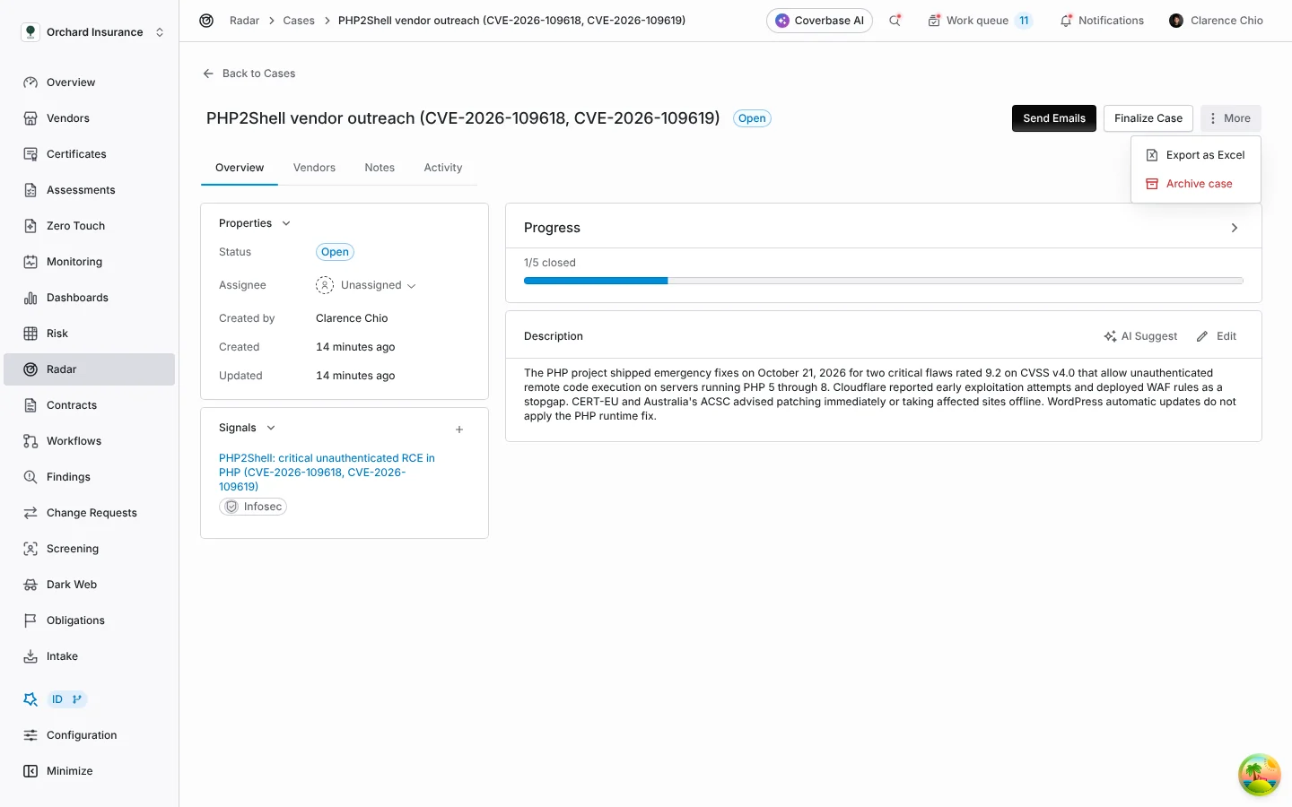Viewport: 1292px width, 807px height.
Task: Choose Export as Excel
Action: click(x=1196, y=155)
